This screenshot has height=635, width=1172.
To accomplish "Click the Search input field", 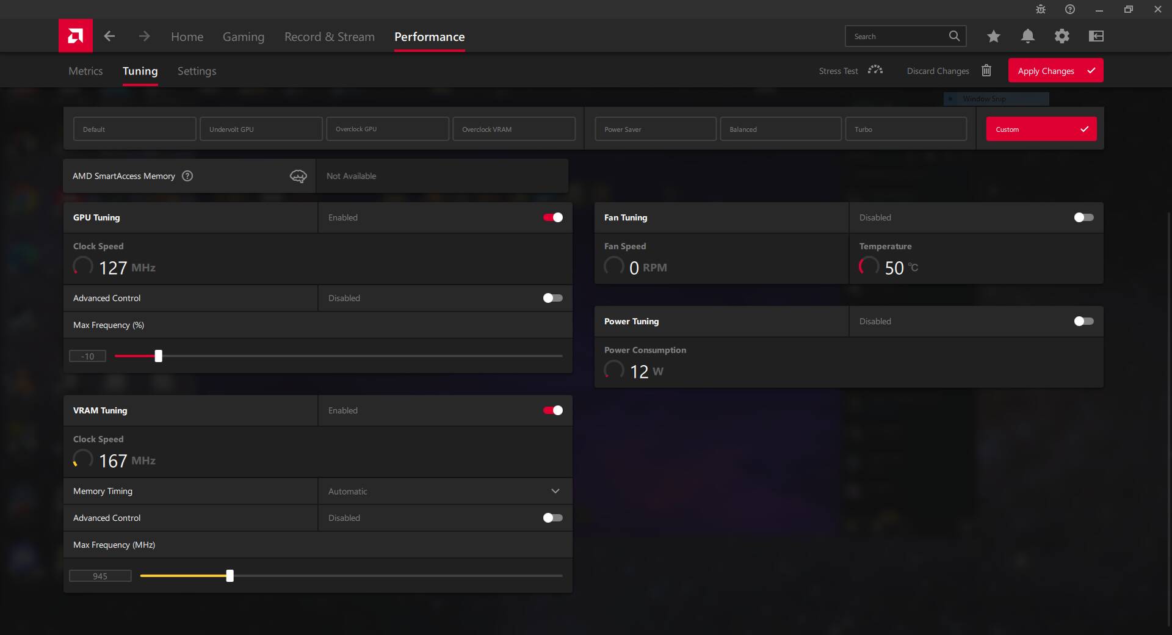I will 897,37.
